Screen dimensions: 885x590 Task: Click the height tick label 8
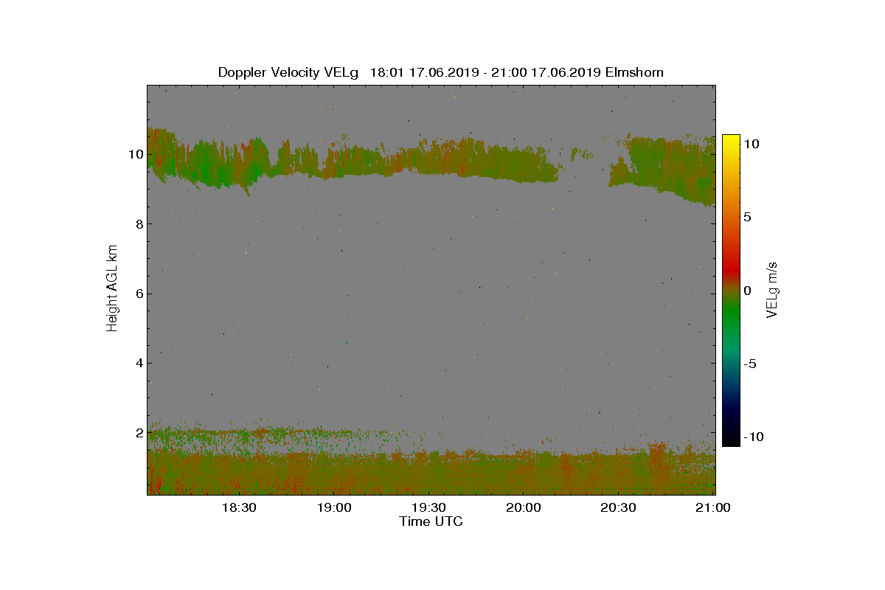click(x=138, y=224)
